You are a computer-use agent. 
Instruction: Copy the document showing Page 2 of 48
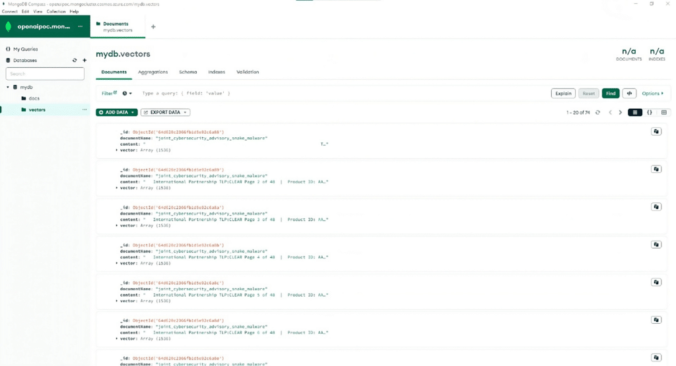coord(656,169)
